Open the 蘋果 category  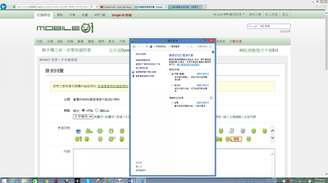click(101, 41)
